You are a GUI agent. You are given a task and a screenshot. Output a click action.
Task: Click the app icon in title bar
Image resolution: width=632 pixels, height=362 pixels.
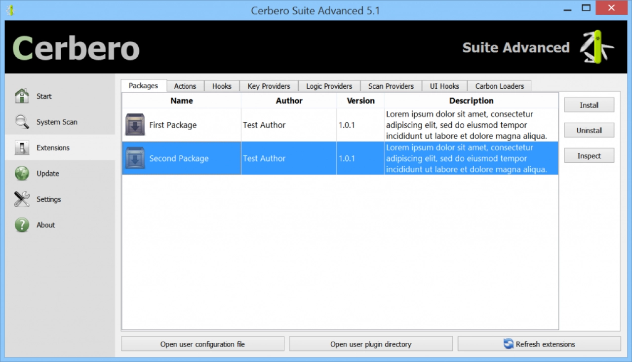coord(10,10)
